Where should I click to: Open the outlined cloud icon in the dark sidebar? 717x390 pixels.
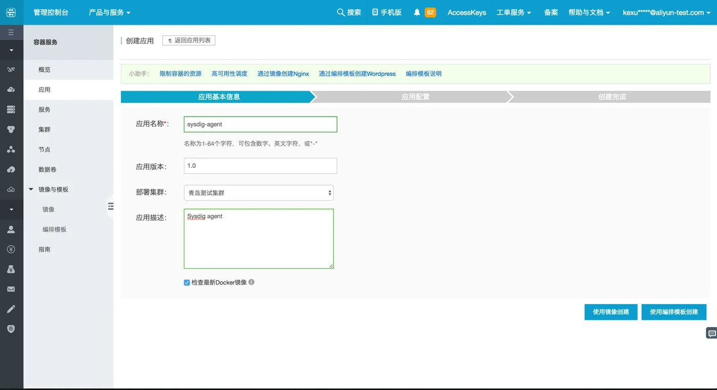click(11, 189)
